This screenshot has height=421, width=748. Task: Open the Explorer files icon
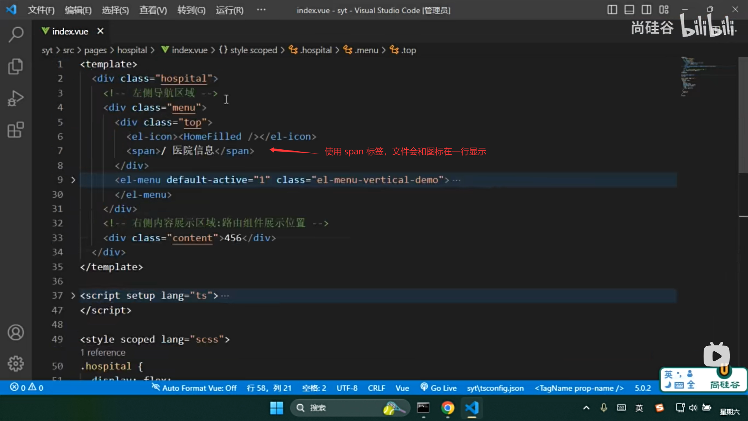click(x=16, y=66)
